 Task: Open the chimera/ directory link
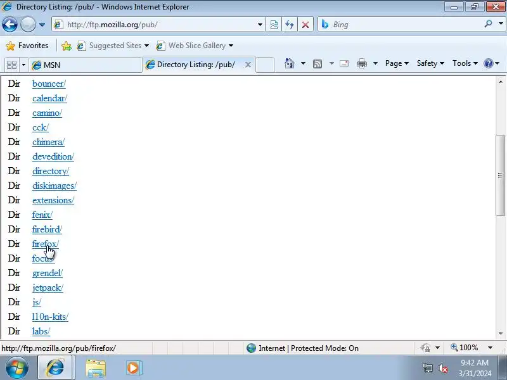[49, 142]
